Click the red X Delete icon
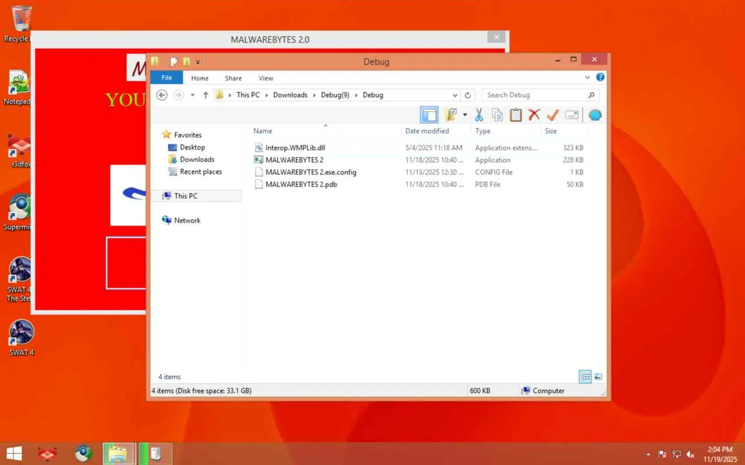This screenshot has width=745, height=465. (x=534, y=115)
